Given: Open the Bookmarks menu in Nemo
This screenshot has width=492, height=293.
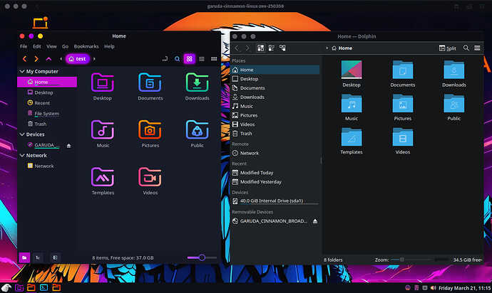Looking at the screenshot, I should coord(86,46).
